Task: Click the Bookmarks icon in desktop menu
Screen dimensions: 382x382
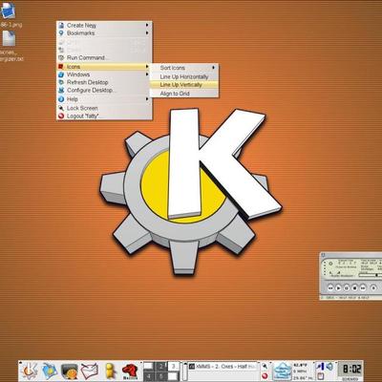Action: 61,33
